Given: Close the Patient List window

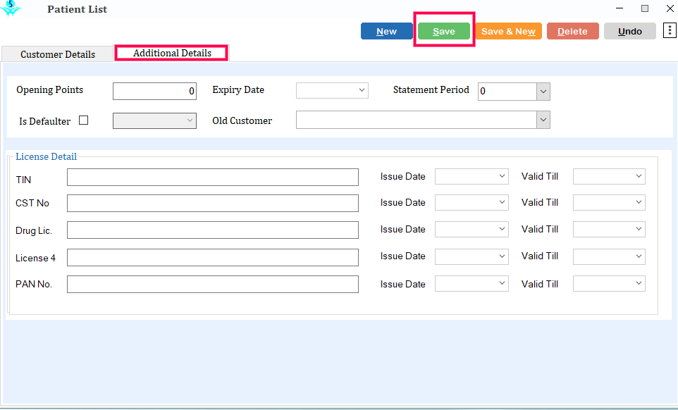Looking at the screenshot, I should [670, 8].
